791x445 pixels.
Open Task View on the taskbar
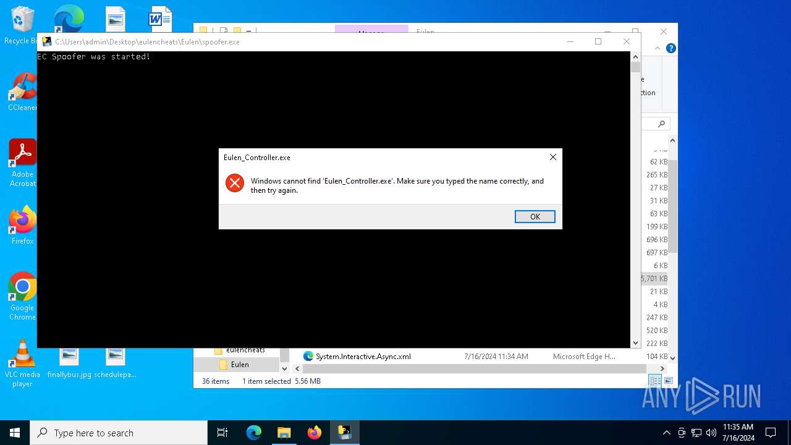tap(222, 433)
